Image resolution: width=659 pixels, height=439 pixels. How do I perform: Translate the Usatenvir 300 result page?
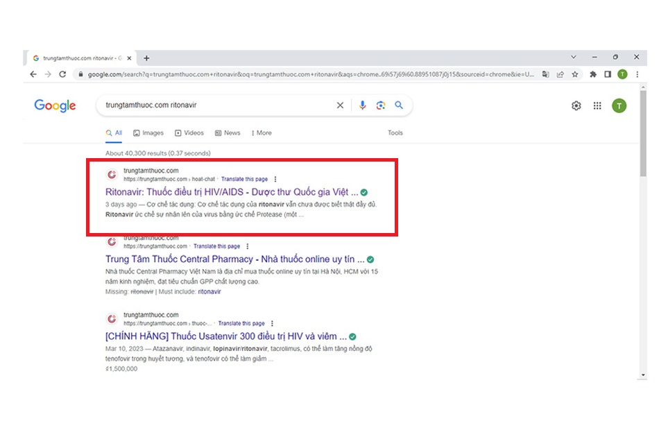pyautogui.click(x=241, y=323)
